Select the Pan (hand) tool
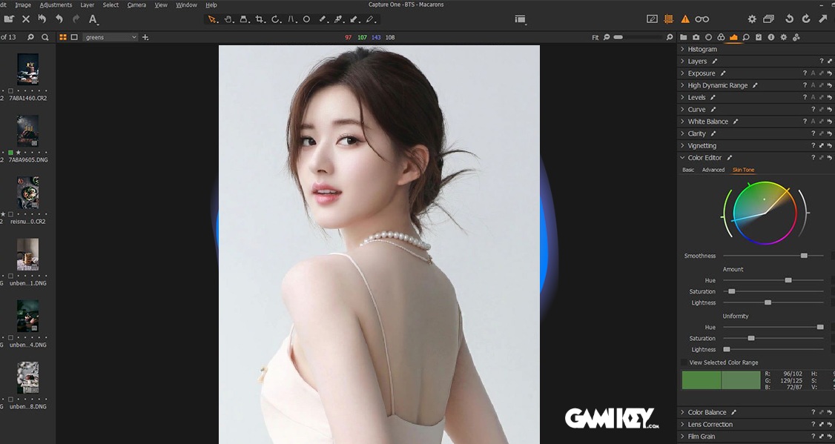835x444 pixels. pos(230,19)
